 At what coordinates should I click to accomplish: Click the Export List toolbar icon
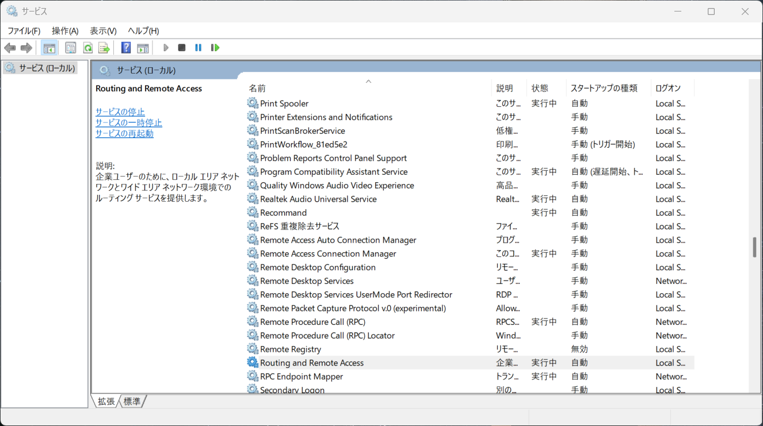pyautogui.click(x=104, y=48)
